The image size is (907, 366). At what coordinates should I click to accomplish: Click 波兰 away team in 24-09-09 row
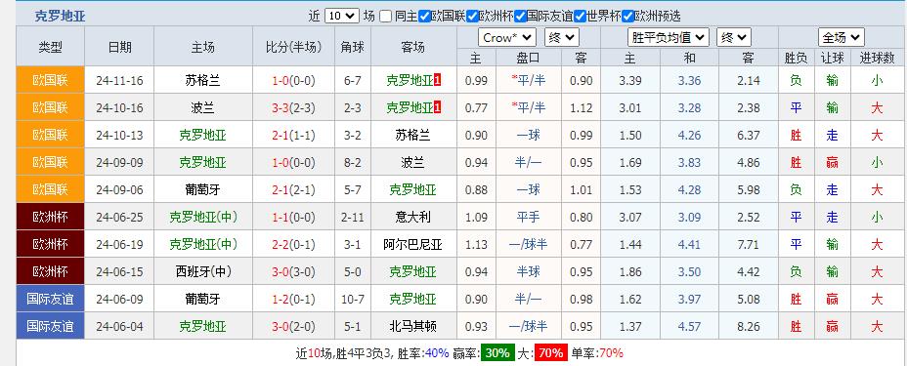click(413, 162)
